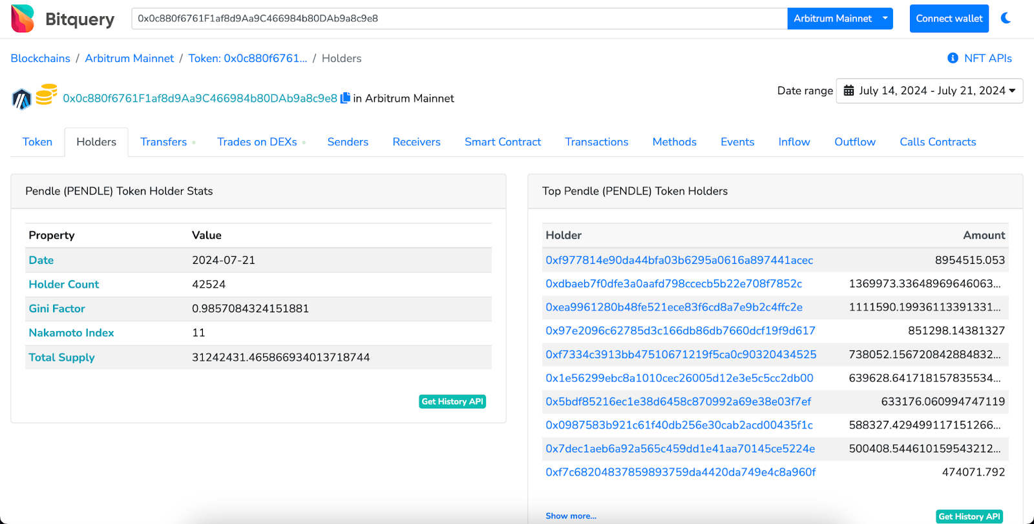This screenshot has height=524, width=1034.
Task: Click the Gini Factor property link
Action: (57, 308)
